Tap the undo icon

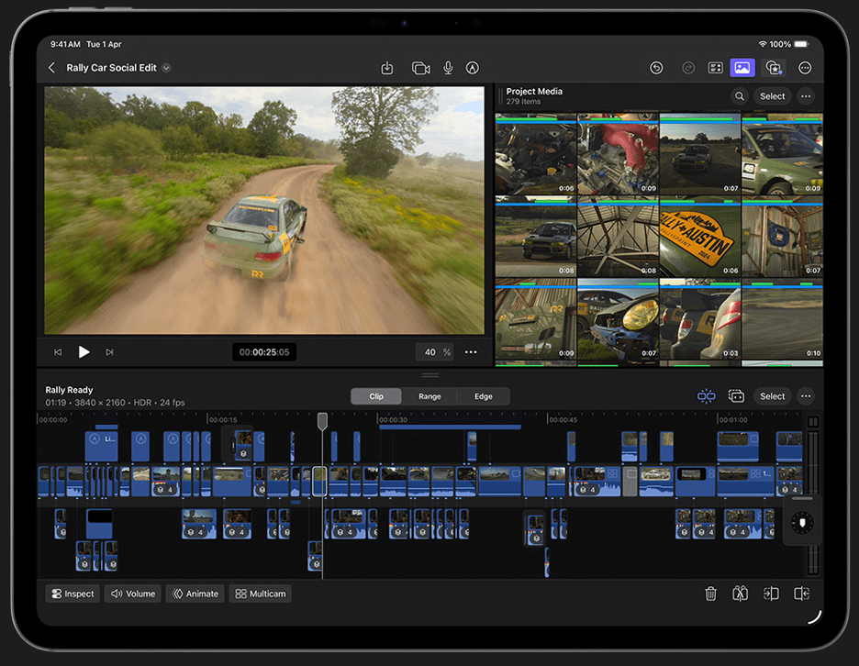pyautogui.click(x=656, y=68)
